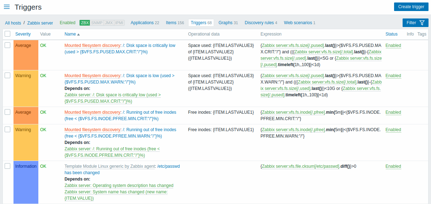
Task: Click the 'Value' column header
Action: click(45, 34)
